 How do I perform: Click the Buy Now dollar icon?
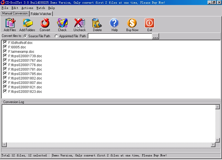coord(132,23)
